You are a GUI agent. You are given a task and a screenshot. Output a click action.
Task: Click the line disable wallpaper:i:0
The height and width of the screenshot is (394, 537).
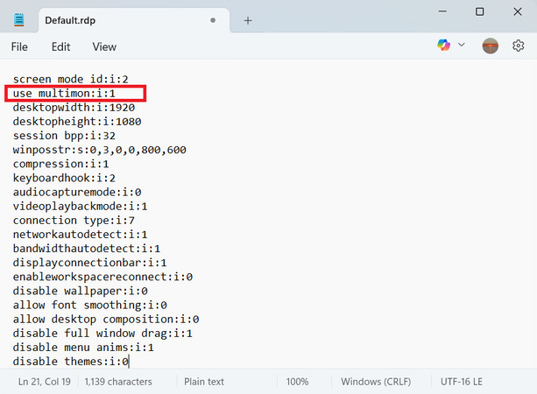pyautogui.click(x=80, y=291)
